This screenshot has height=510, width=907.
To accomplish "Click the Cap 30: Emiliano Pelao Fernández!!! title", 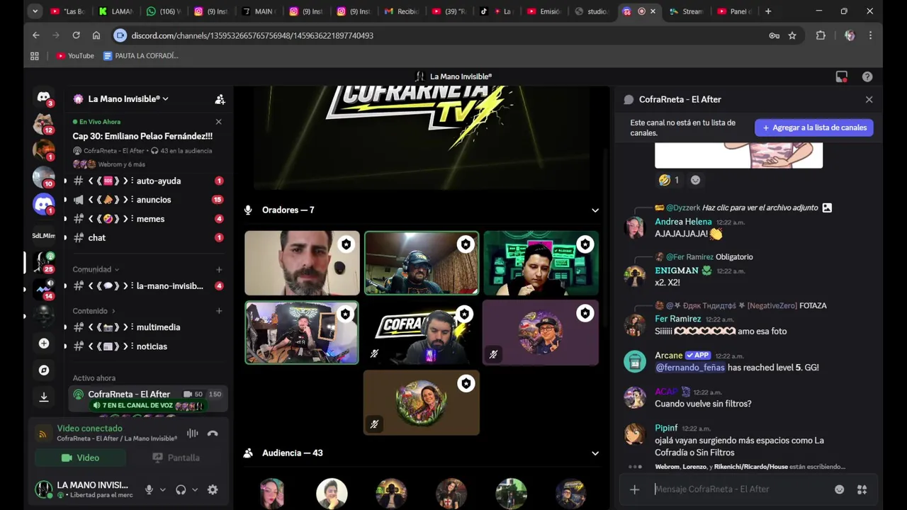I will click(x=142, y=136).
